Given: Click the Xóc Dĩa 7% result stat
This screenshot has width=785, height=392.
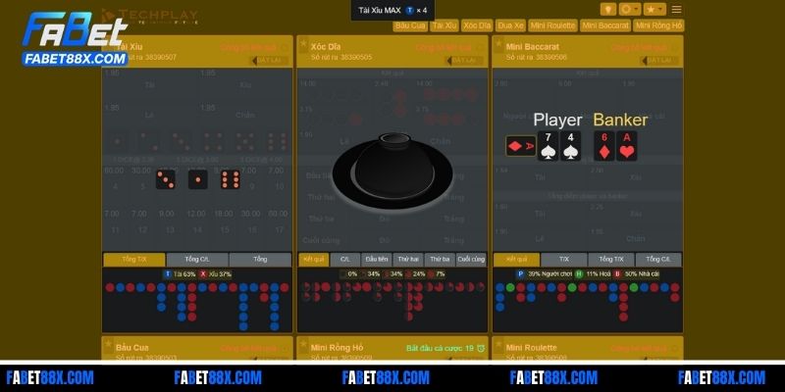Looking at the screenshot, I should [x=436, y=274].
